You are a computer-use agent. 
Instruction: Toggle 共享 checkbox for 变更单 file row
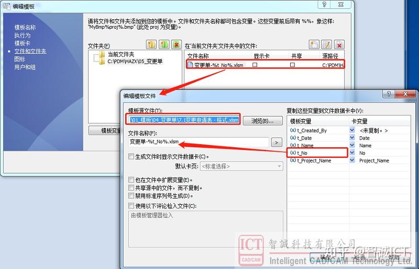pos(293,65)
